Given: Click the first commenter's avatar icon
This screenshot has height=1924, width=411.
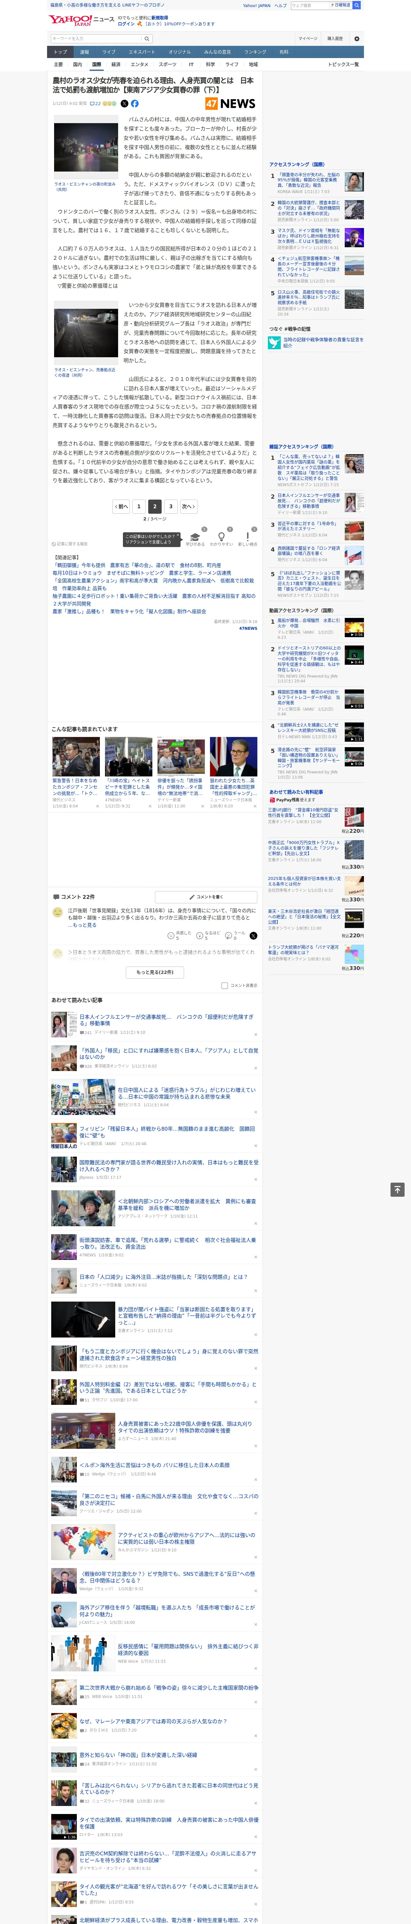Looking at the screenshot, I should click(x=57, y=912).
